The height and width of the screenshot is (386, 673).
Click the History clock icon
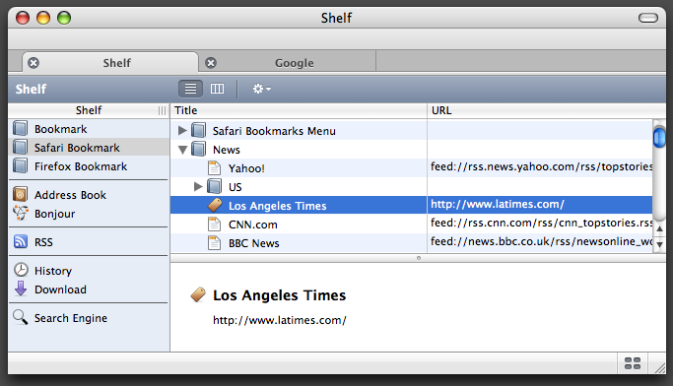coord(21,270)
